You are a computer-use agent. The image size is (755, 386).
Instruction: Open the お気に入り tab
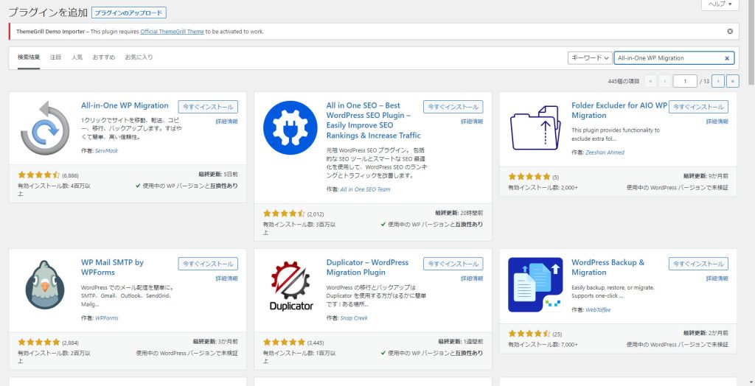(139, 57)
